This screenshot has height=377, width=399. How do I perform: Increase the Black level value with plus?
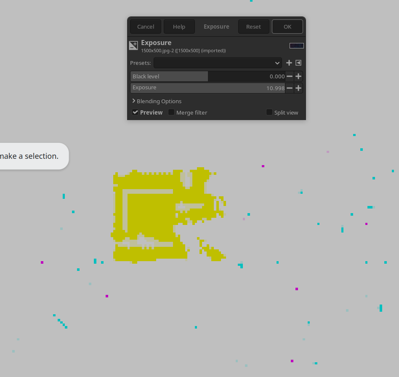click(x=298, y=76)
